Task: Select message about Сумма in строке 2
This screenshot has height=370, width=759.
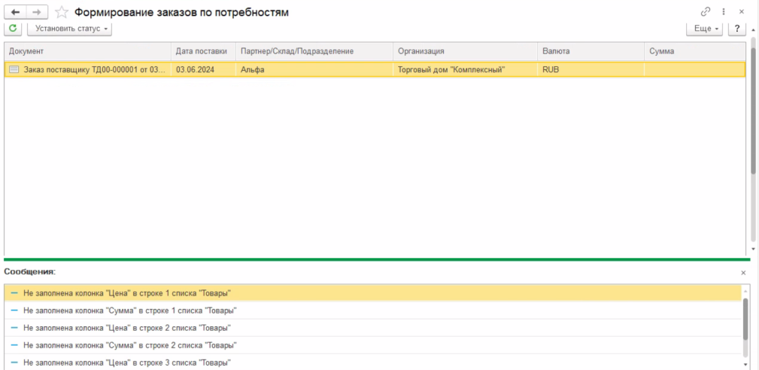Action: tap(130, 345)
